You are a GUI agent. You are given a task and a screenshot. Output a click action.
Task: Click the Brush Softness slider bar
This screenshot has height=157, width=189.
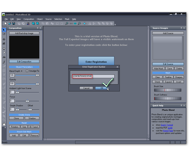click(168, 99)
